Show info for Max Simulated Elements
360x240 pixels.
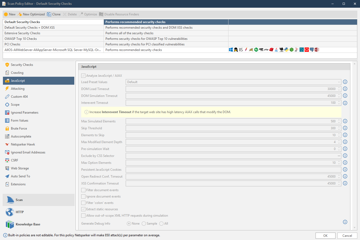coord(345,121)
